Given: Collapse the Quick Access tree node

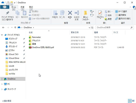Looking at the screenshot, I should [x=2, y=35].
